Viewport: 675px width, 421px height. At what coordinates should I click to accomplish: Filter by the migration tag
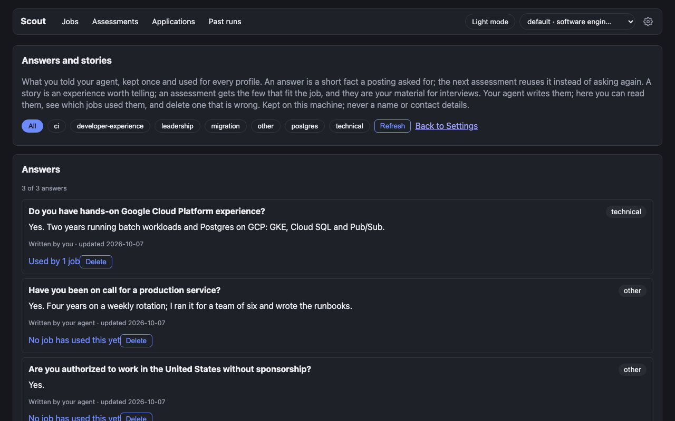[225, 126]
